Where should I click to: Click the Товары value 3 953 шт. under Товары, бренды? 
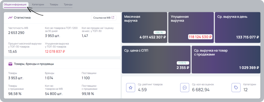16,78
